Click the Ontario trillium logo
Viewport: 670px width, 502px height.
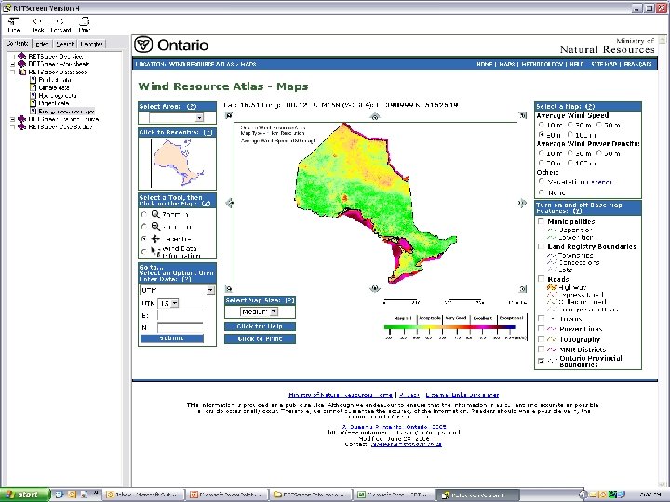coord(143,46)
